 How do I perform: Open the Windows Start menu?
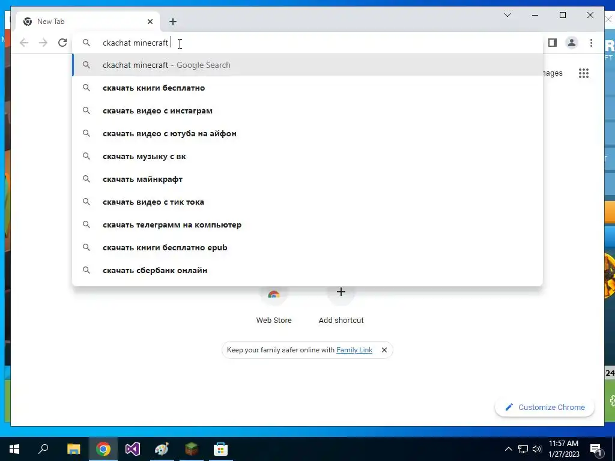[x=14, y=449]
